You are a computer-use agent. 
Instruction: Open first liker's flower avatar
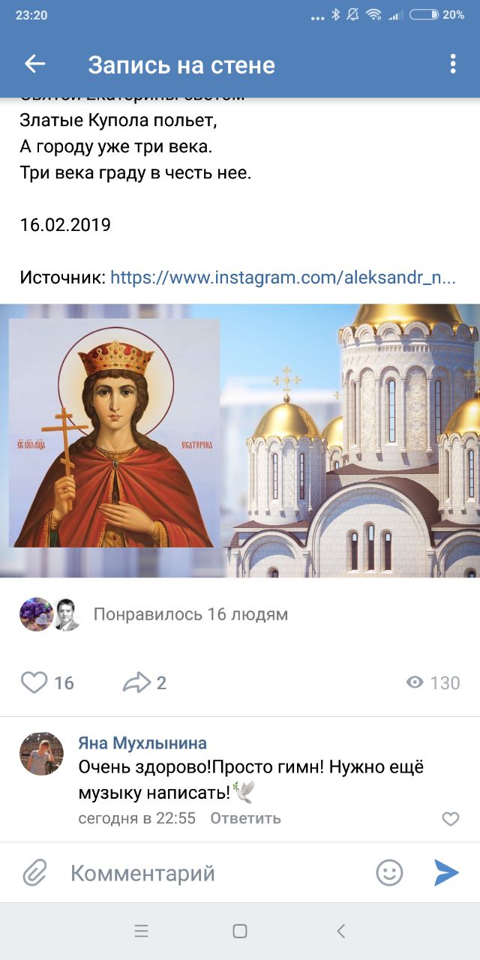[34, 615]
